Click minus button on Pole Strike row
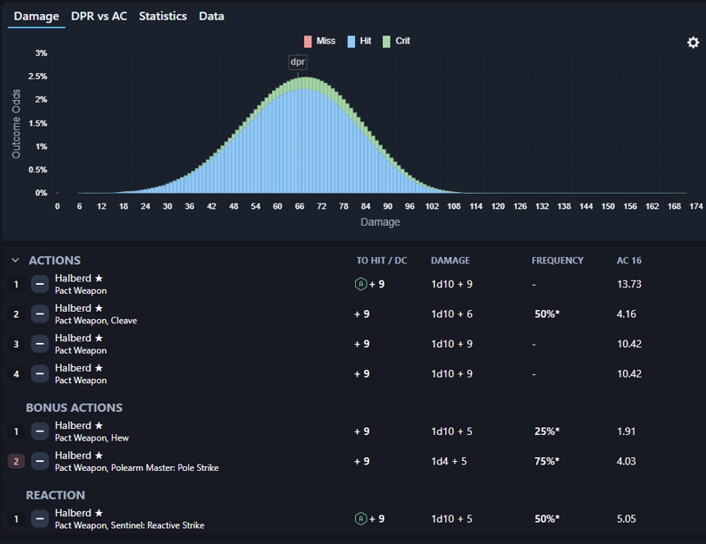Screen dimensions: 706x544 [x=39, y=461]
